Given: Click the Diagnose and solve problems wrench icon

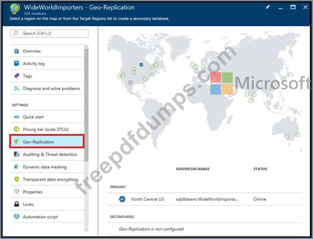Looking at the screenshot, I should click(17, 88).
